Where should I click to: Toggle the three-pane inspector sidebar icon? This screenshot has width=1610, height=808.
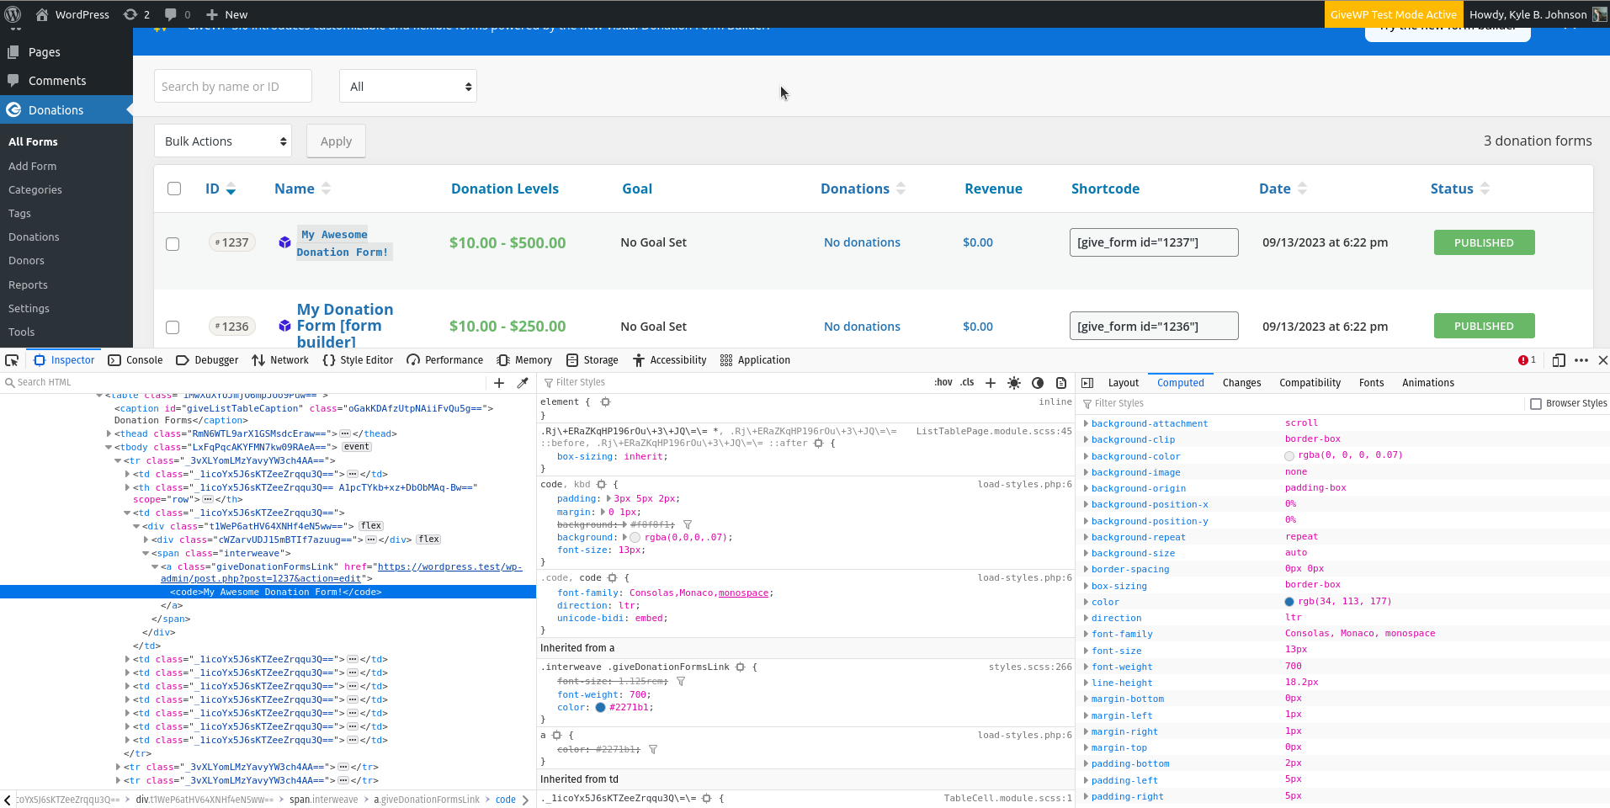[x=1087, y=383]
